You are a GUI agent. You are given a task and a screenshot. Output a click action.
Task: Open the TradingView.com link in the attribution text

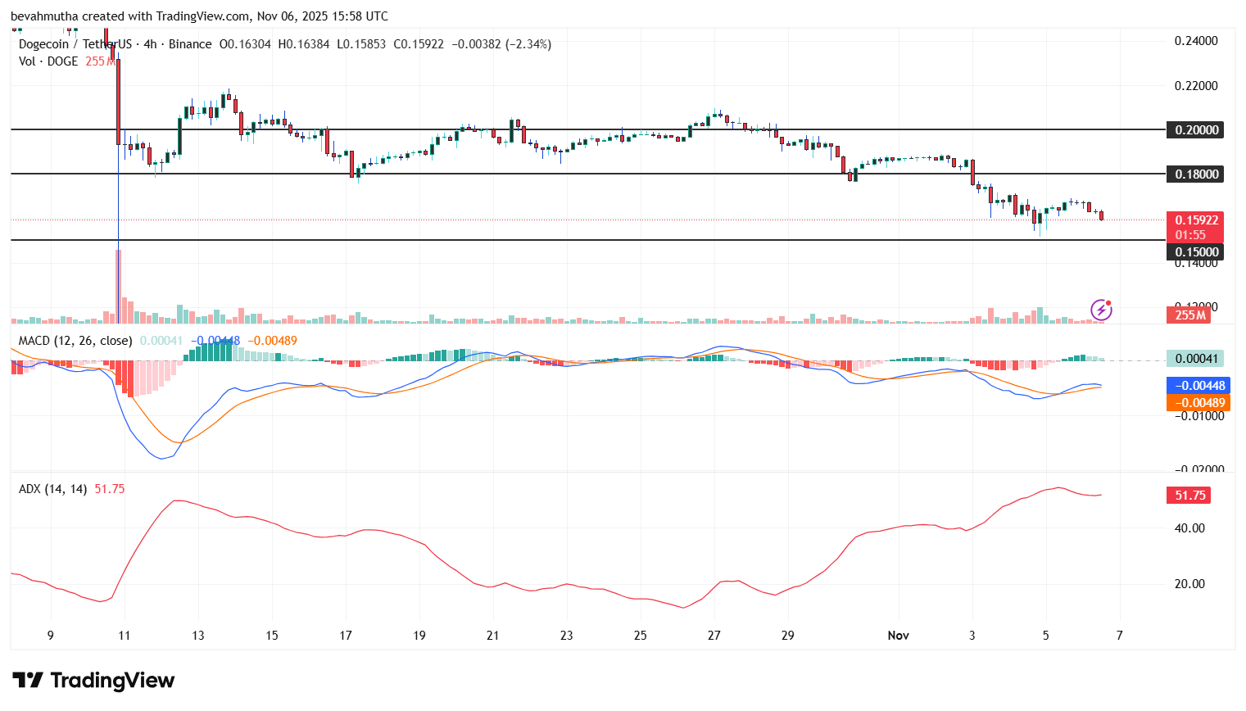click(x=202, y=16)
